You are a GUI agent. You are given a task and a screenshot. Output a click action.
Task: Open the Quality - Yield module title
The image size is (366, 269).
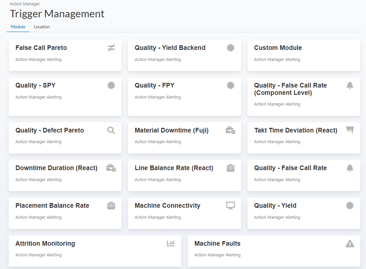[275, 206]
